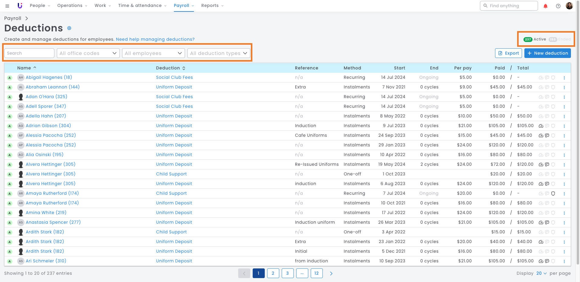Image resolution: width=580 pixels, height=282 pixels.
Task: Open the All employees dropdown
Action: pos(153,53)
